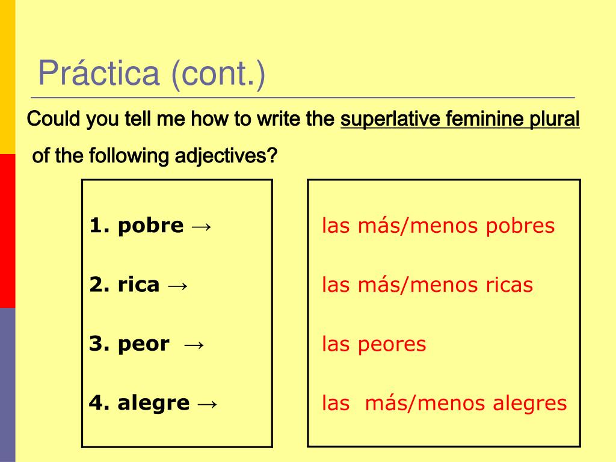Click the purple segment of sidebar stripe
The image size is (616, 462).
click(x=7, y=385)
